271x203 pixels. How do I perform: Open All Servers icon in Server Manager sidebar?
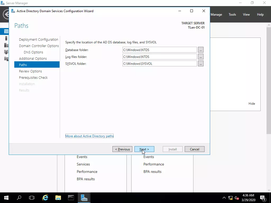(6, 45)
